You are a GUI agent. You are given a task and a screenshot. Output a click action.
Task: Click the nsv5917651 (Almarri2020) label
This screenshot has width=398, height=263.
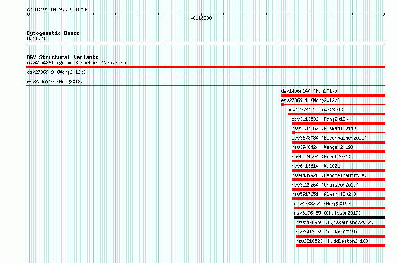(x=324, y=194)
